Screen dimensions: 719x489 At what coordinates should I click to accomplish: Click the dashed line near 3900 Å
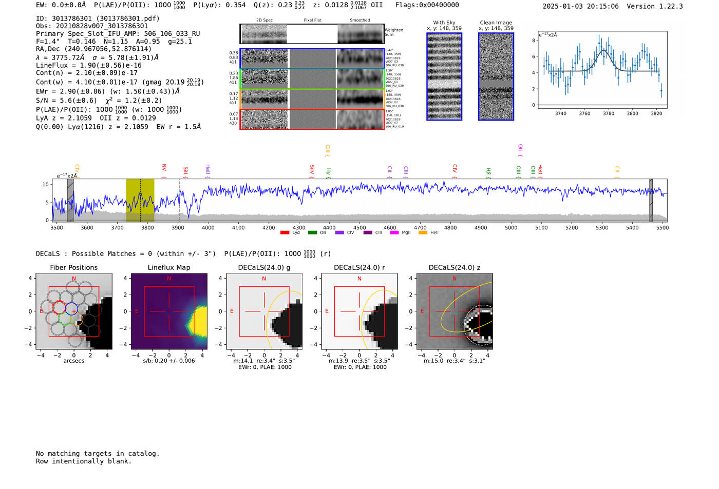180,200
